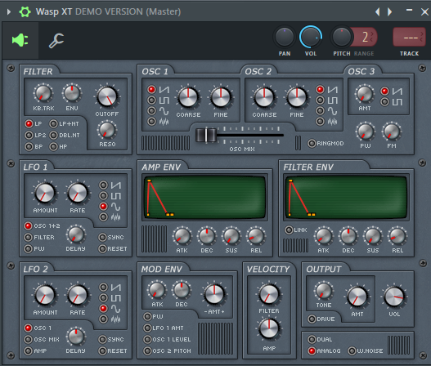Select LFO 1 sine shape
Screen dimensions: 431x366
103,206
